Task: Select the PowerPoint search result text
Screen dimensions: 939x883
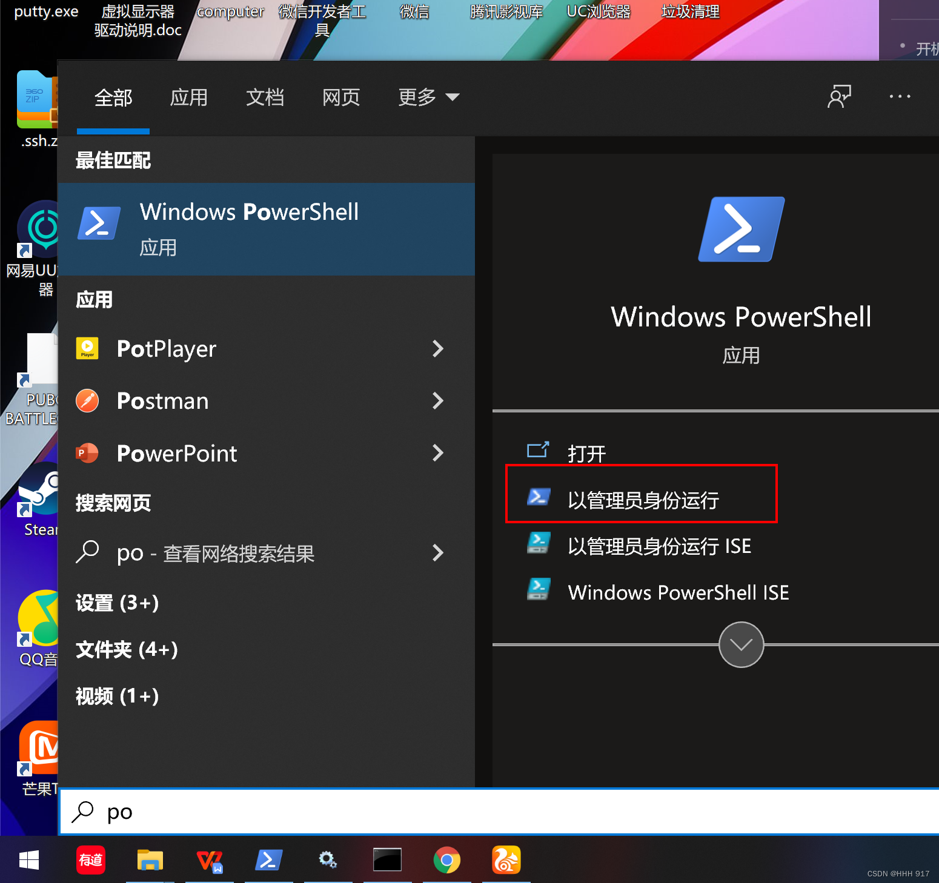Action: point(177,453)
